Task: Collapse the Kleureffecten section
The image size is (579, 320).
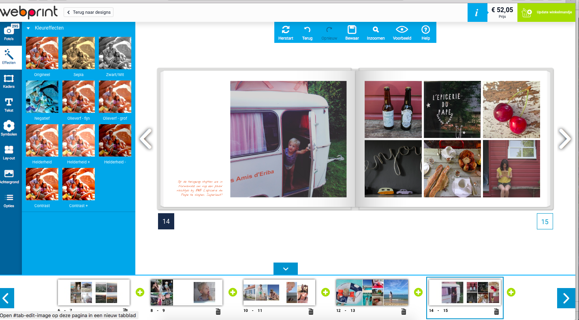Action: 28,28
